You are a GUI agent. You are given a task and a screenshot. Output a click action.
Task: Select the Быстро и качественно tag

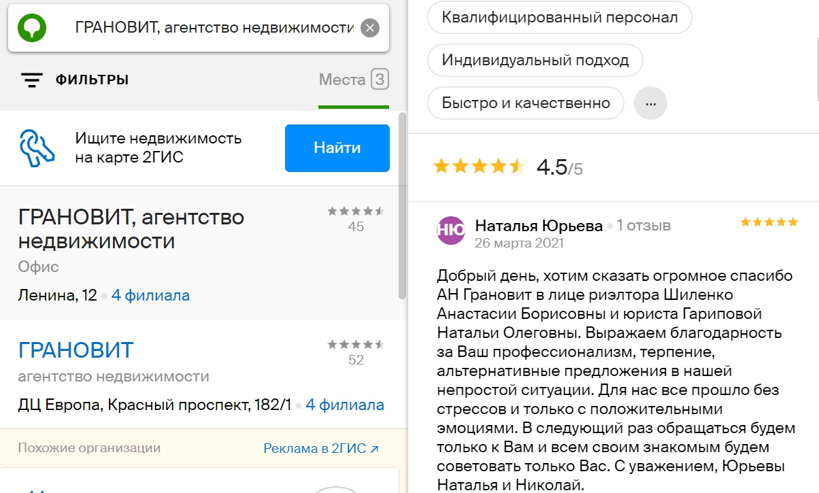tap(526, 103)
